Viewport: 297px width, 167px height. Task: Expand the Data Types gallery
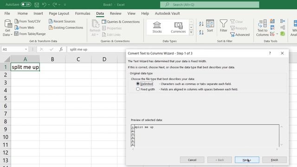pos(191,32)
